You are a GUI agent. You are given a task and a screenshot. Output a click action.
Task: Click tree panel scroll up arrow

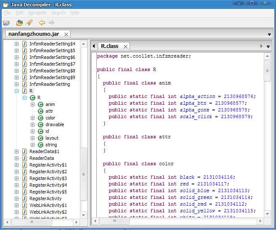point(83,44)
